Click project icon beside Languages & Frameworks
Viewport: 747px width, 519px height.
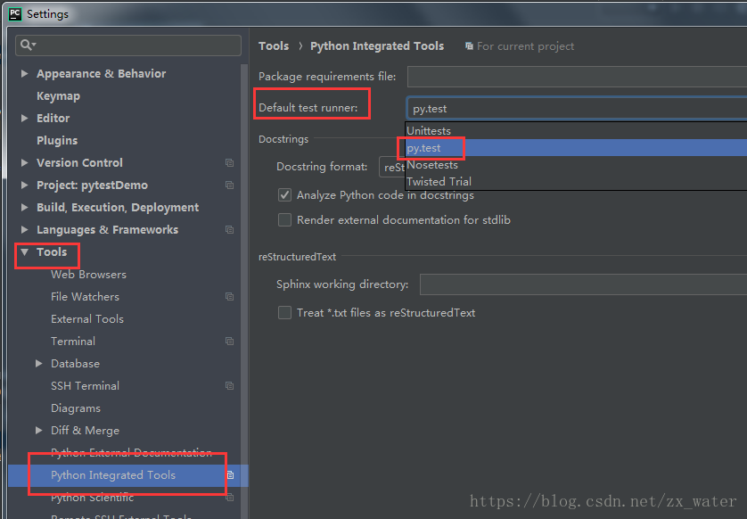(x=229, y=230)
